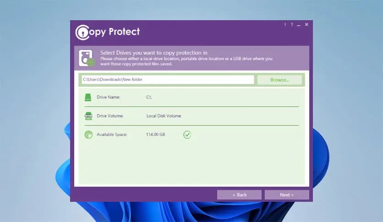The height and width of the screenshot is (222, 383).
Task: Select the 'Drive Name:' label
Action: 108,97
